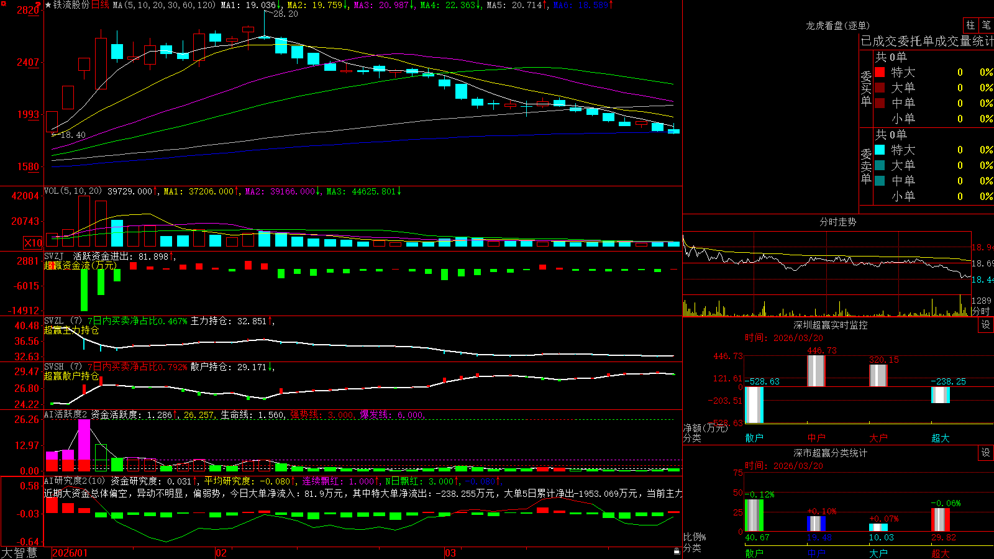Click the 日线 period label
The width and height of the screenshot is (994, 559).
click(100, 5)
